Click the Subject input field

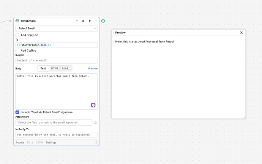(x=56, y=60)
